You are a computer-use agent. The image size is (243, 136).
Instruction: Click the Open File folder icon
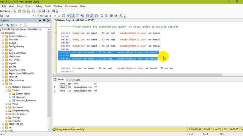coord(39,11)
